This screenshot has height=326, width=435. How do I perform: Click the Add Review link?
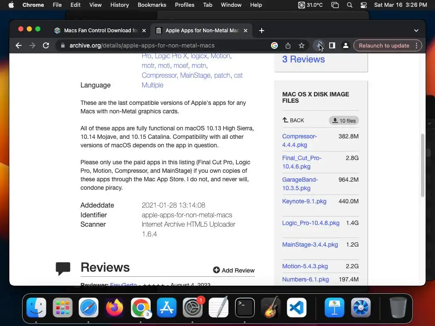tap(234, 270)
